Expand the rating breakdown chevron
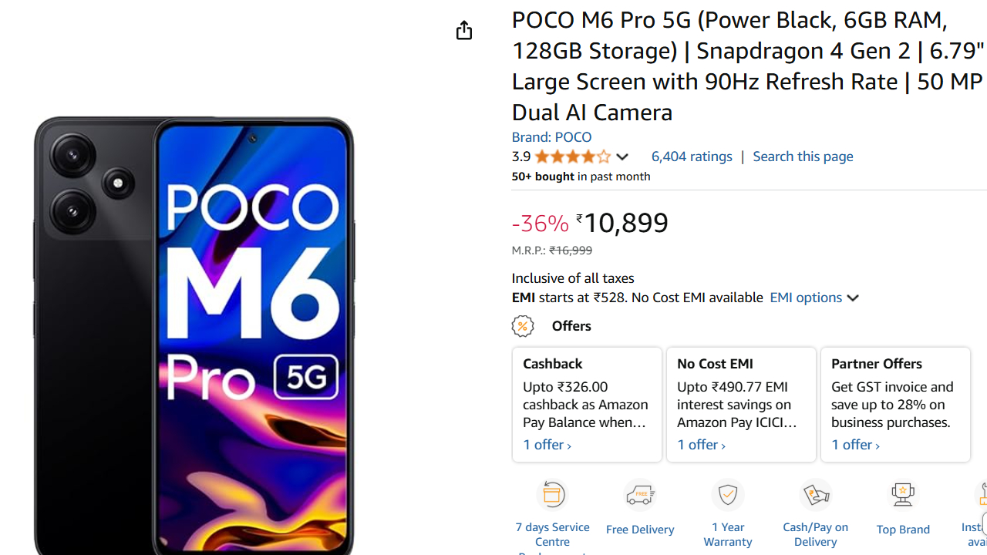 [622, 156]
